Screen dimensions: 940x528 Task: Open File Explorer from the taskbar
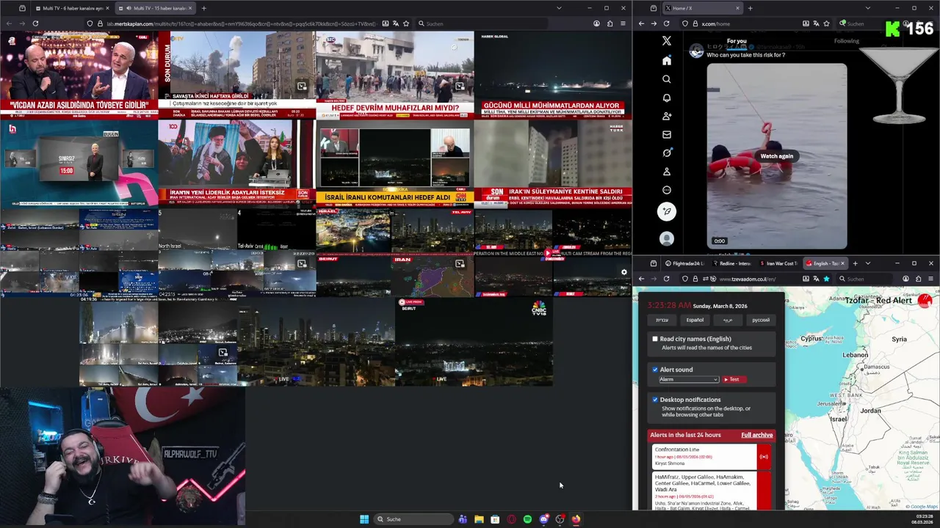click(x=479, y=519)
